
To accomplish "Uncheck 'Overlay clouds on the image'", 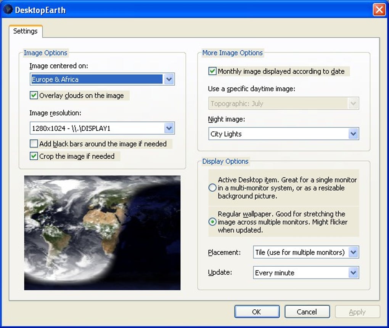I will [x=34, y=95].
